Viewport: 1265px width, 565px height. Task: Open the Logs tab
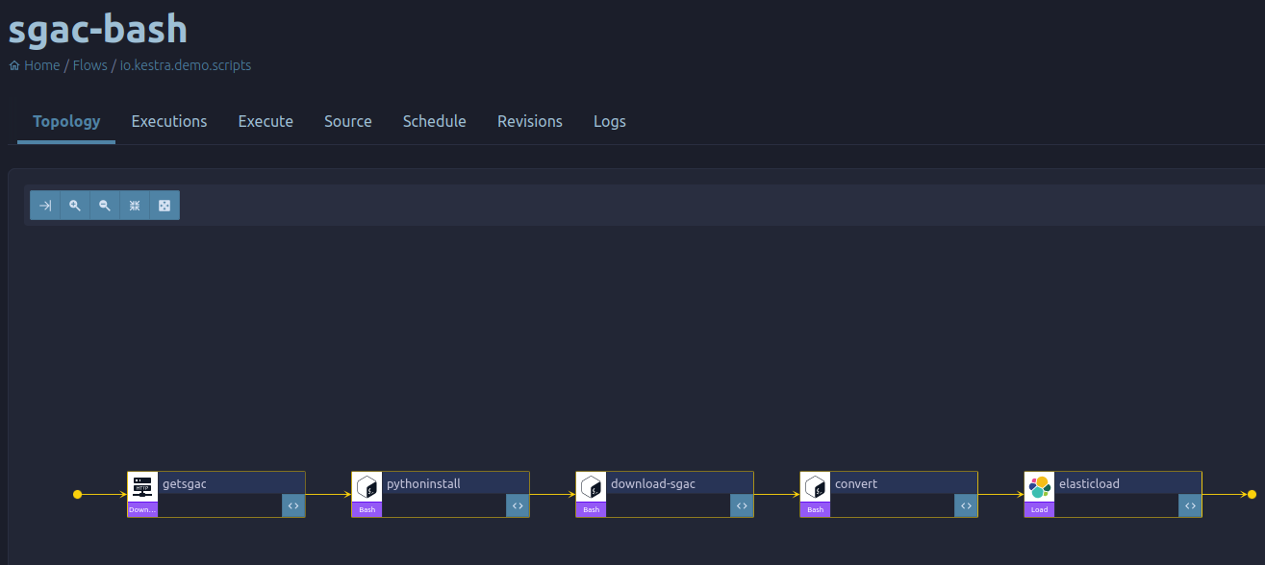tap(610, 121)
